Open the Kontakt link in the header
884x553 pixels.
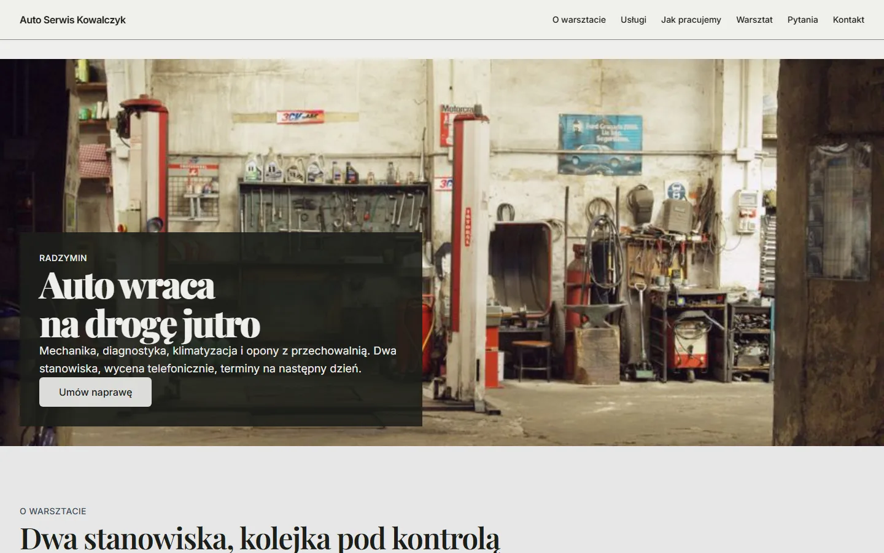(848, 20)
